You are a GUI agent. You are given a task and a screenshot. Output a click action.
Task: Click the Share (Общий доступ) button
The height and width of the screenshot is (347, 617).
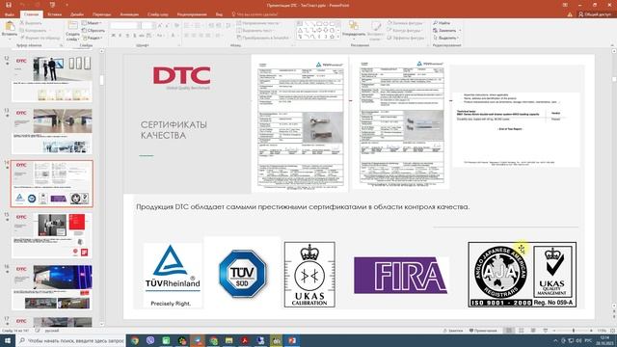pyautogui.click(x=595, y=14)
